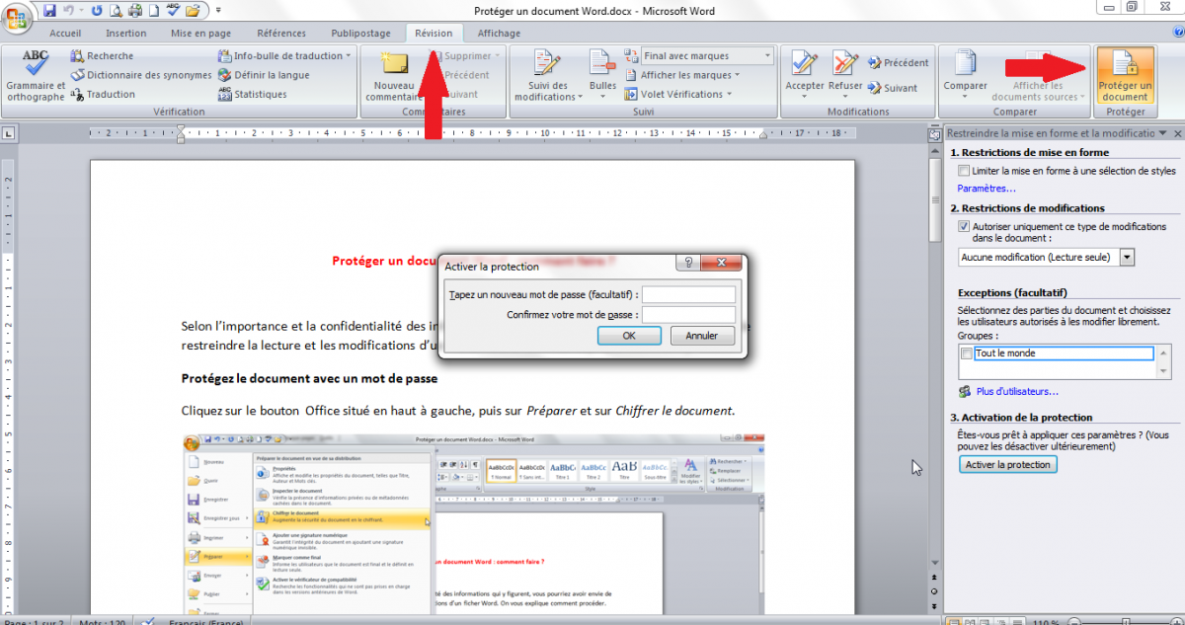
Task: Check Limiter la mise en forme checkbox
Action: pyautogui.click(x=964, y=171)
